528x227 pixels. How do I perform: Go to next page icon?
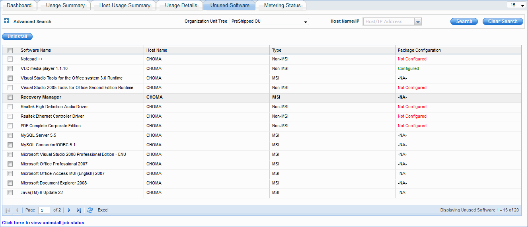click(69, 210)
